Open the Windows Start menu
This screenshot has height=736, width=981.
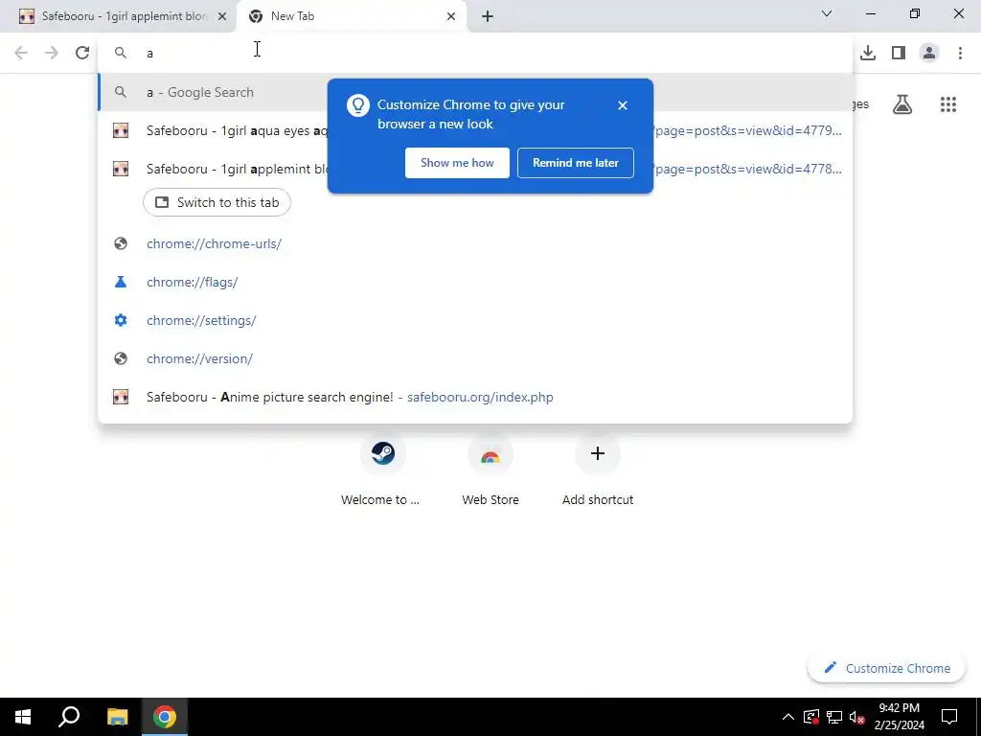[x=23, y=717]
